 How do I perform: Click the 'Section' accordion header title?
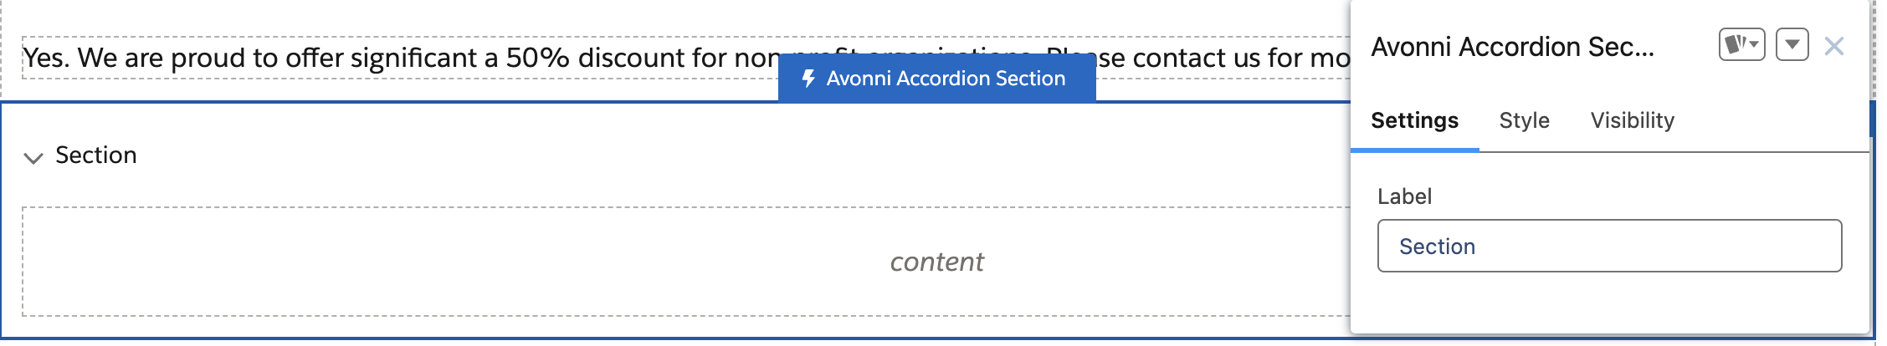click(96, 155)
